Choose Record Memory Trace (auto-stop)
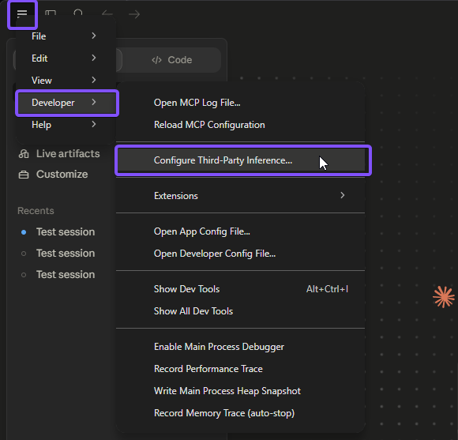Image resolution: width=458 pixels, height=440 pixels. click(240, 413)
